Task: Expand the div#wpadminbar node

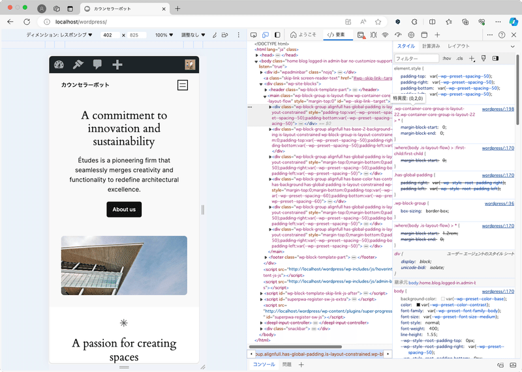Action: pos(262,72)
